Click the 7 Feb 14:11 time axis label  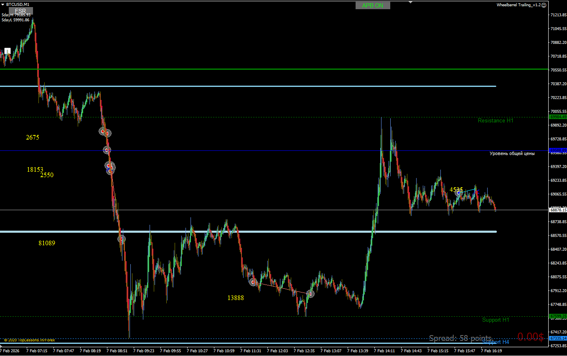[x=384, y=351]
